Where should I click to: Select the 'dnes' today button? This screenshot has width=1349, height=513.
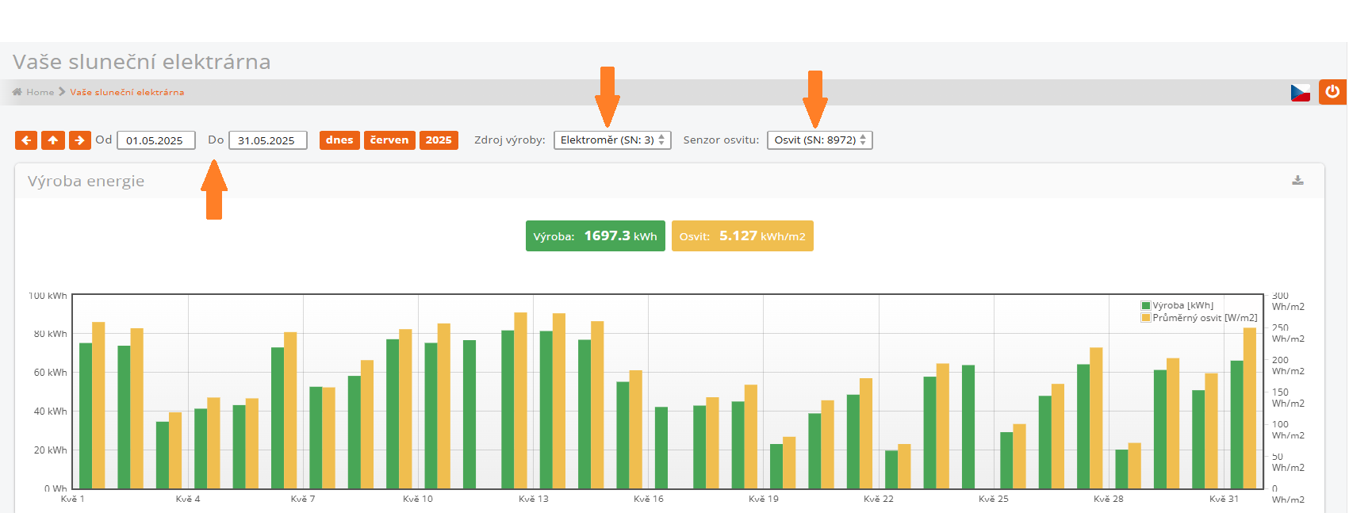tap(339, 140)
